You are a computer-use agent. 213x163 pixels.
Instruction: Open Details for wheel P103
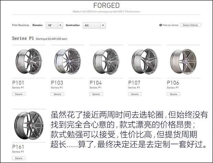tap(57, 94)
